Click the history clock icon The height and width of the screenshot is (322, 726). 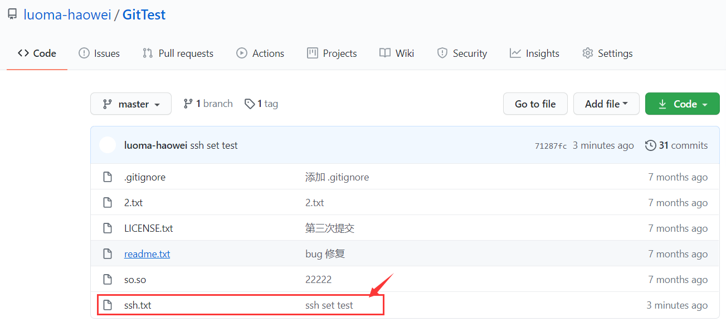point(650,145)
